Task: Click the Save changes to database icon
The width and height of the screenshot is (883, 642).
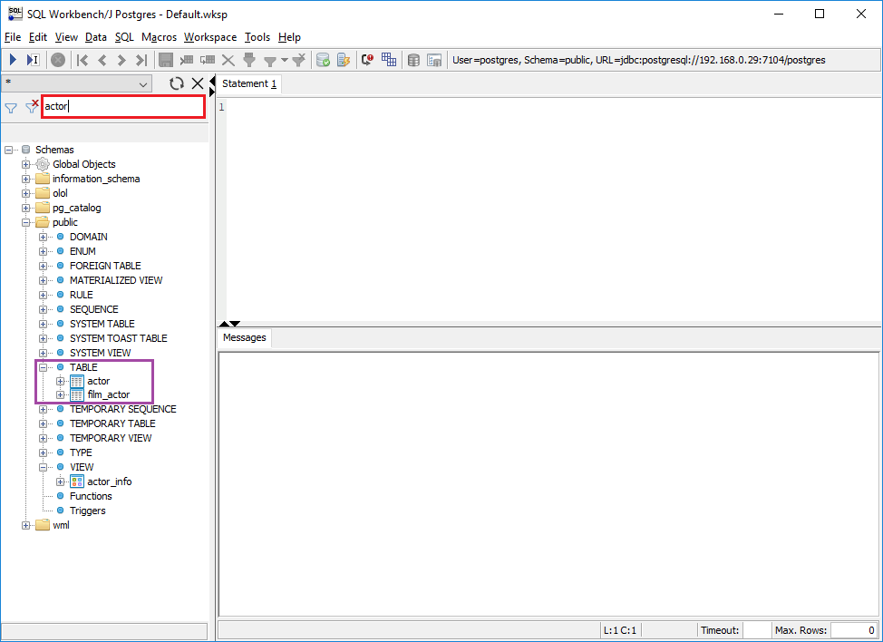Action: pyautogui.click(x=167, y=60)
